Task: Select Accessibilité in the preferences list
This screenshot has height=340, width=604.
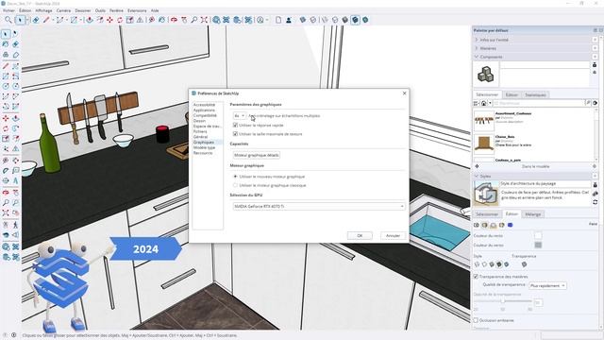Action: [204, 105]
